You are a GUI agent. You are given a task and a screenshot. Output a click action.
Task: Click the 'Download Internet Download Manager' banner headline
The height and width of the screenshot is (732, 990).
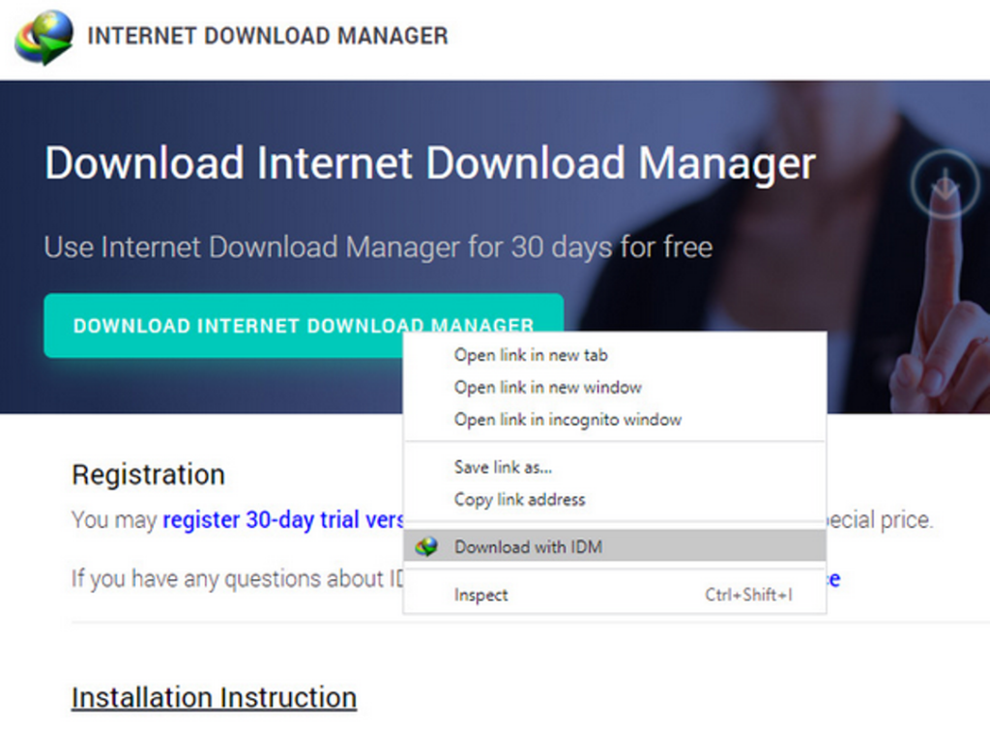click(430, 163)
